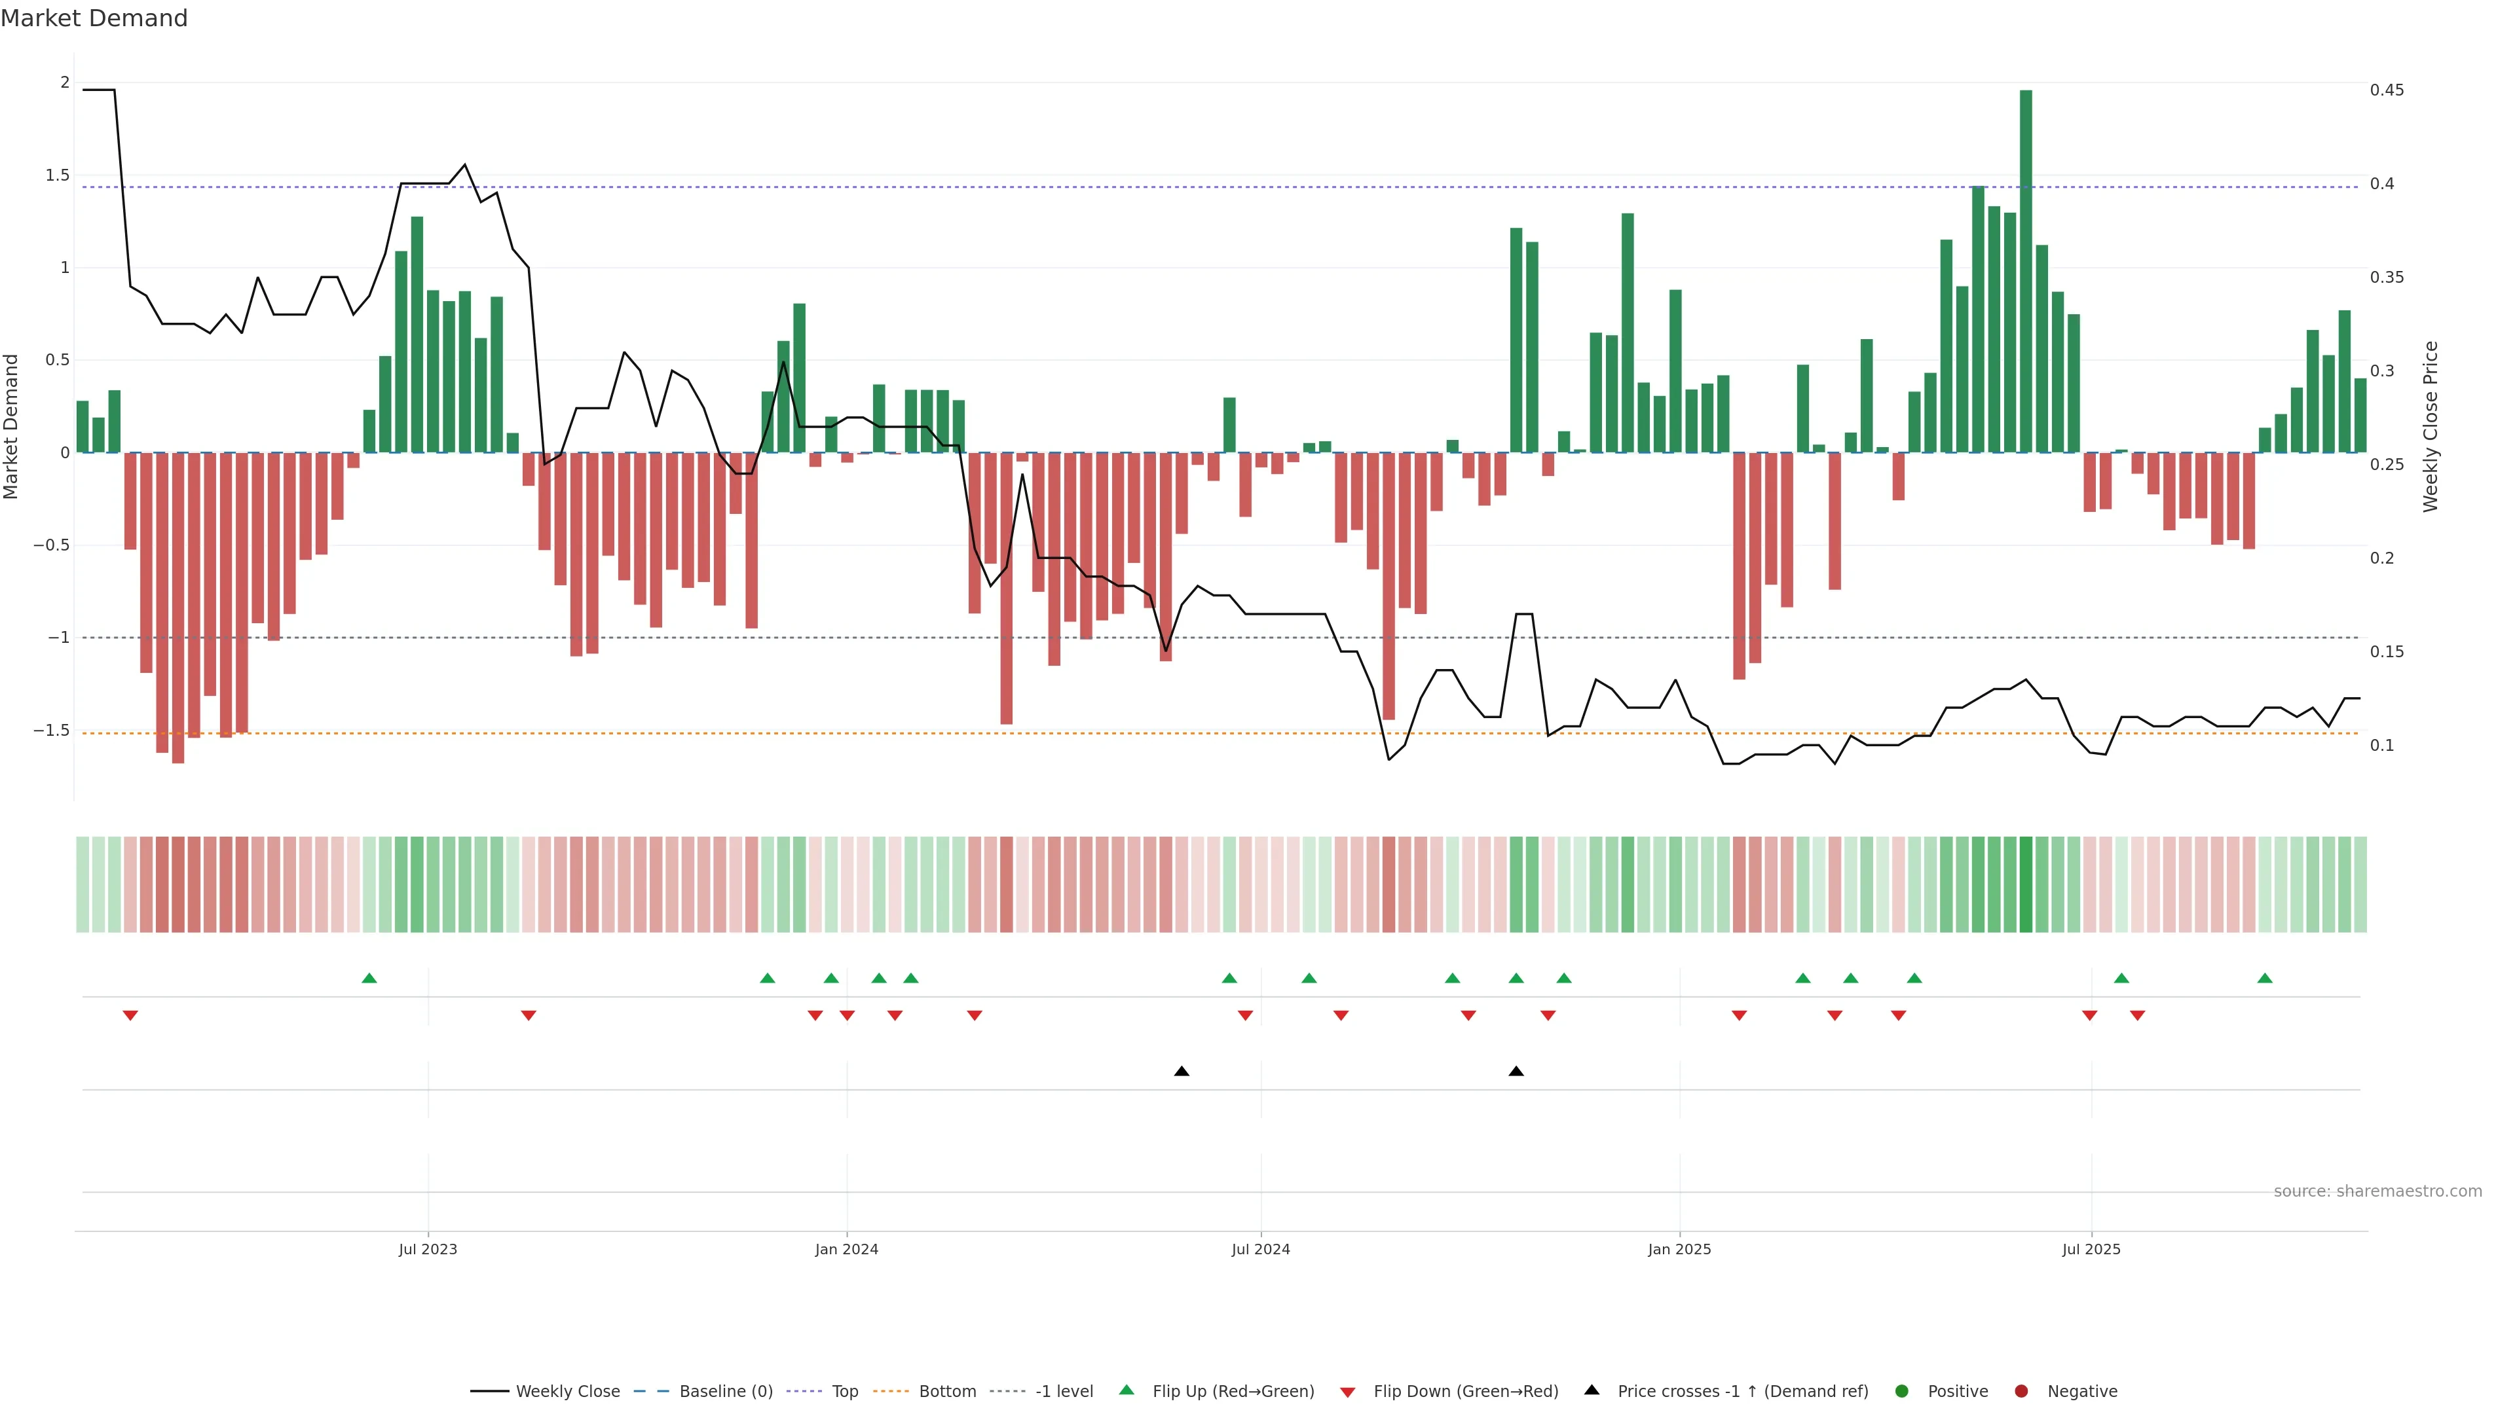Click the green Flip Up triangle legend icon

[x=1127, y=1390]
